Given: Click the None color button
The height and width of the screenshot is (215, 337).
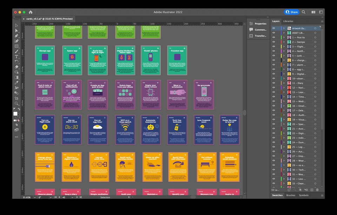Looking at the screenshot, I should click(x=19, y=120).
